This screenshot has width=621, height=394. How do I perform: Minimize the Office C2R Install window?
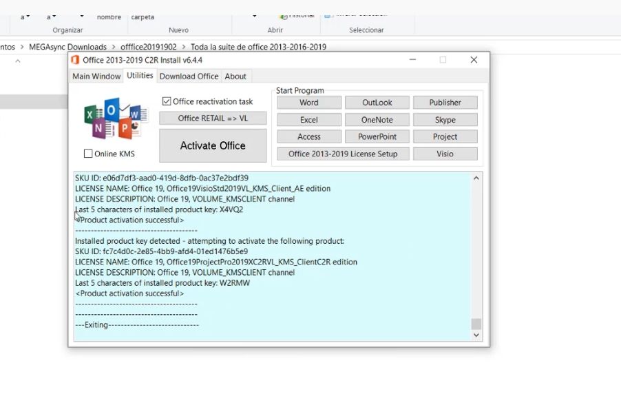(412, 60)
